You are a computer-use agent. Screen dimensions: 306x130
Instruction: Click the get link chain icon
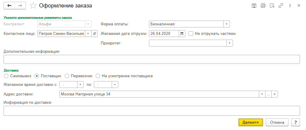click(x=280, y=6)
